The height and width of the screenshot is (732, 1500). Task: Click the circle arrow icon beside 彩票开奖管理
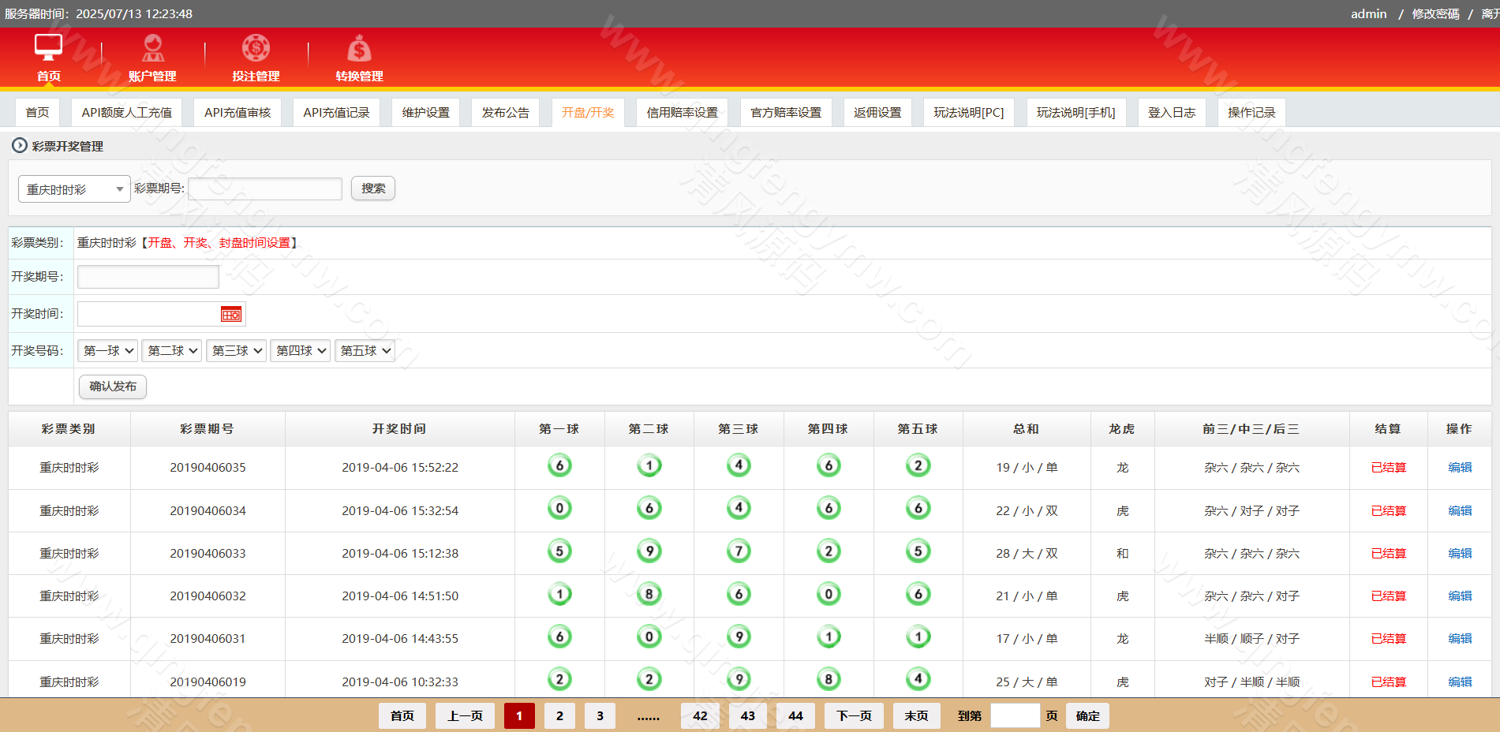[20, 146]
